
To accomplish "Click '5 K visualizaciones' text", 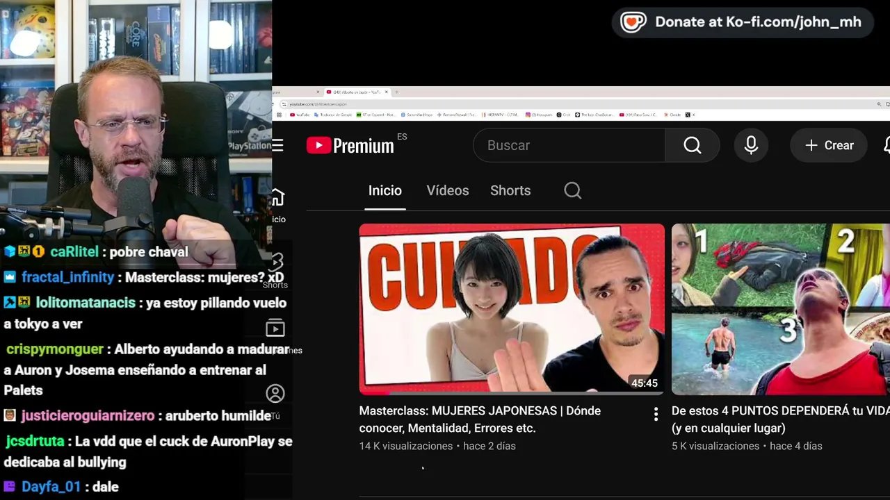I will pyautogui.click(x=715, y=446).
